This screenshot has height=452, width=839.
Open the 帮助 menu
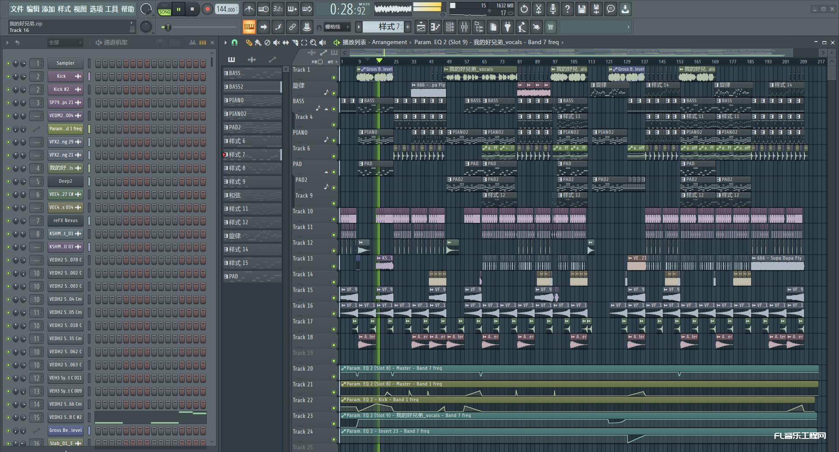(128, 9)
